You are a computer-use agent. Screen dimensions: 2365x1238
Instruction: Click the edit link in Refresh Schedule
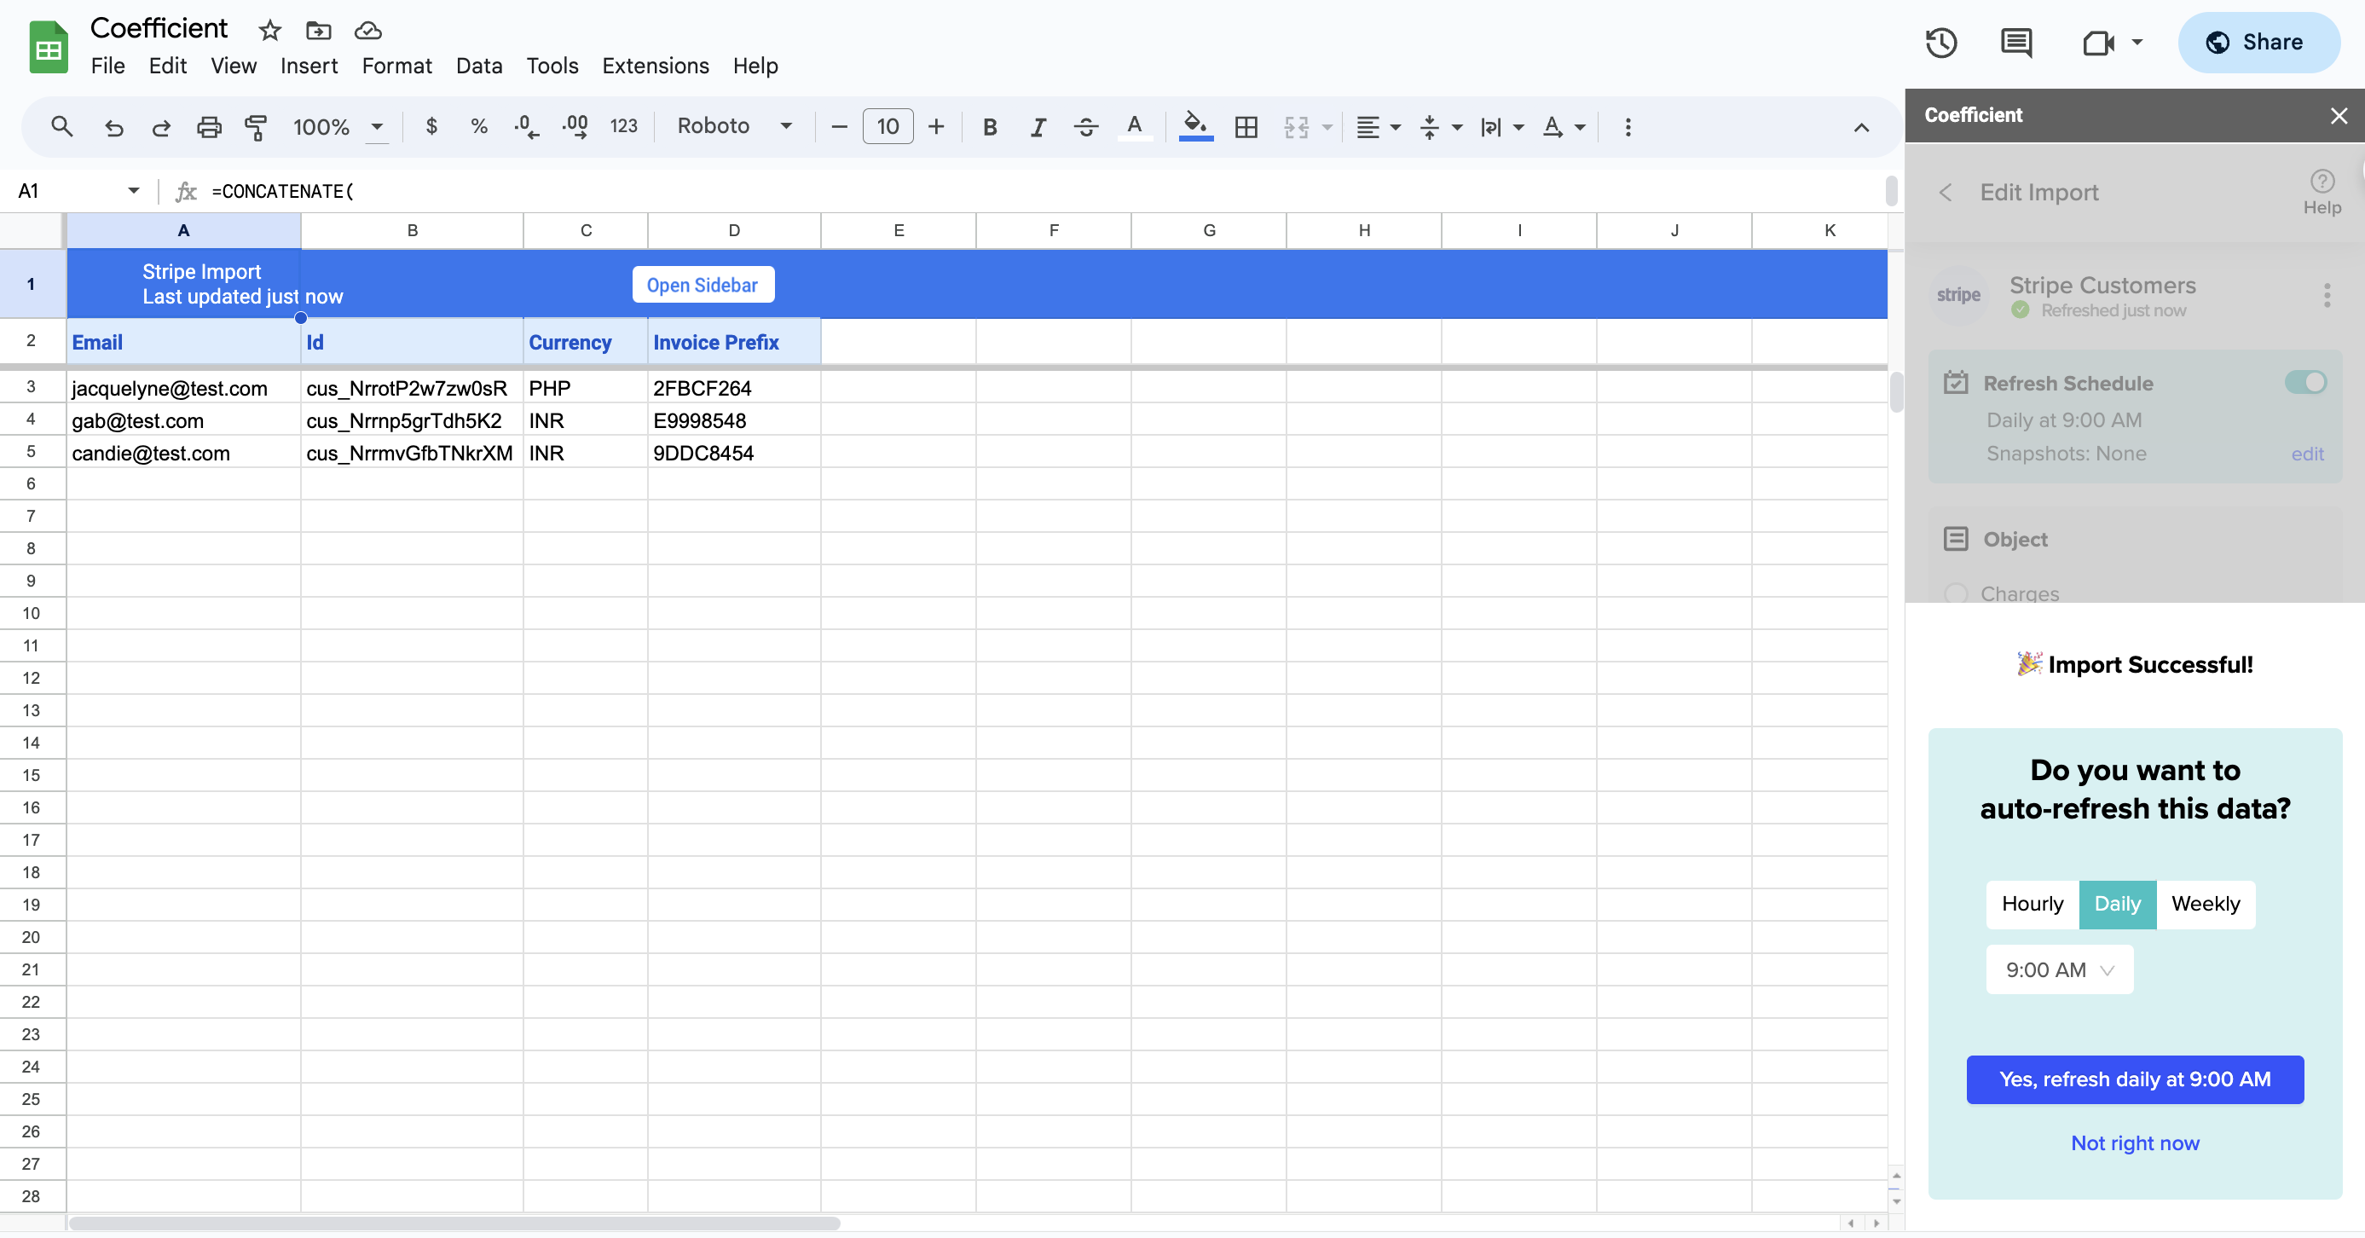click(x=2306, y=454)
